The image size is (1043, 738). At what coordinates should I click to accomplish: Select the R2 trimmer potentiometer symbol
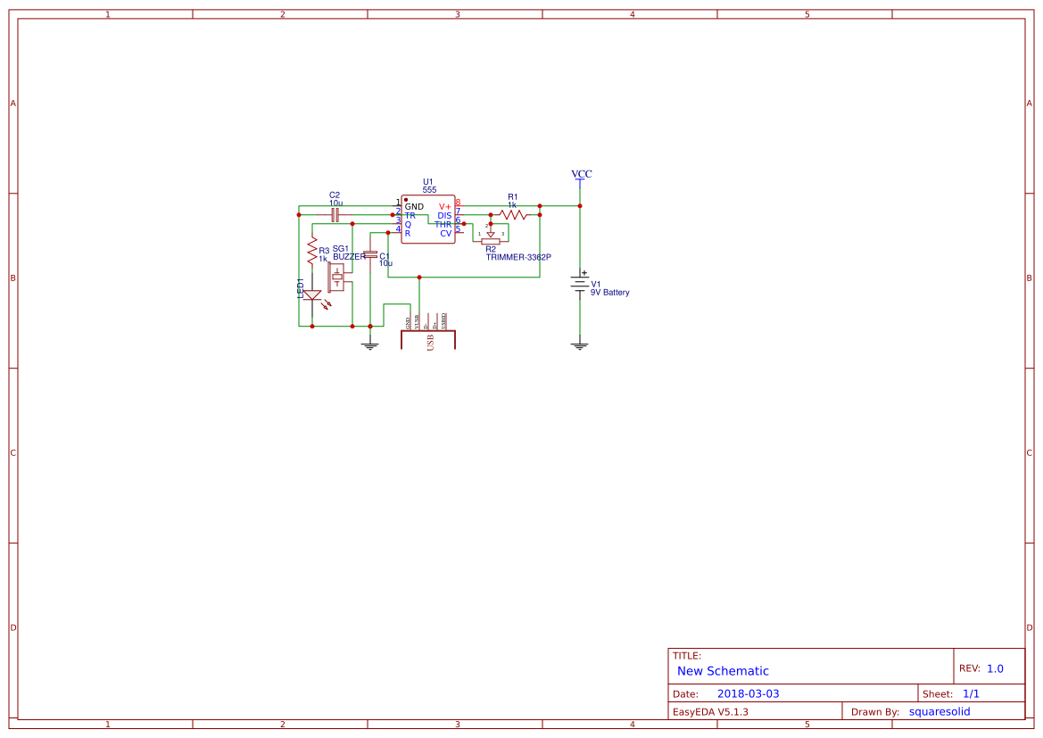click(x=491, y=234)
